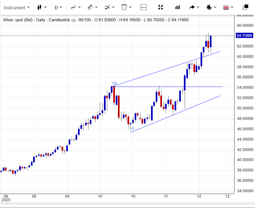Open the D timeframe dropdown
This screenshot has width=255, height=208.
(x=58, y=8)
